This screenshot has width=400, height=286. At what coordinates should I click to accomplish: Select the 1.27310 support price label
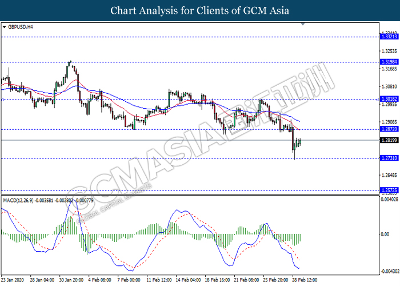tap(389, 158)
